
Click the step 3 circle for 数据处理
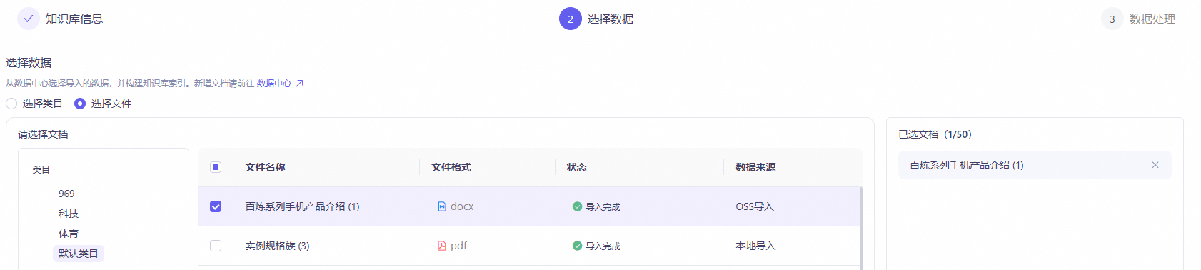coord(1112,19)
